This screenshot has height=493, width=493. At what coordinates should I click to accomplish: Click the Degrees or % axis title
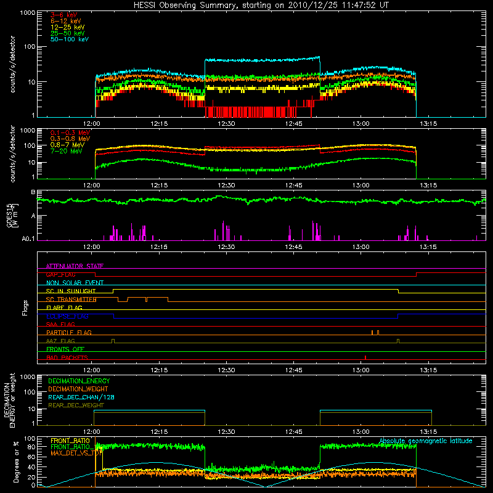click(x=16, y=462)
